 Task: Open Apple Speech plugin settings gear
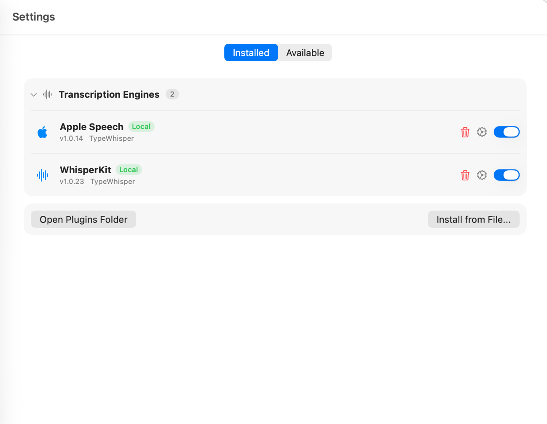[x=482, y=132]
